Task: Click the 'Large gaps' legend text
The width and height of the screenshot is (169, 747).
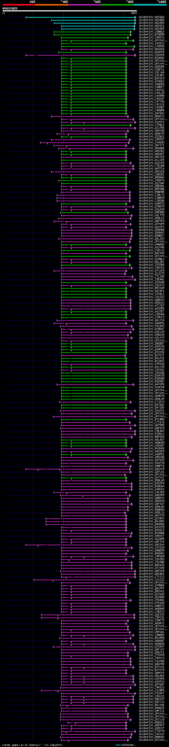Action: point(11,745)
